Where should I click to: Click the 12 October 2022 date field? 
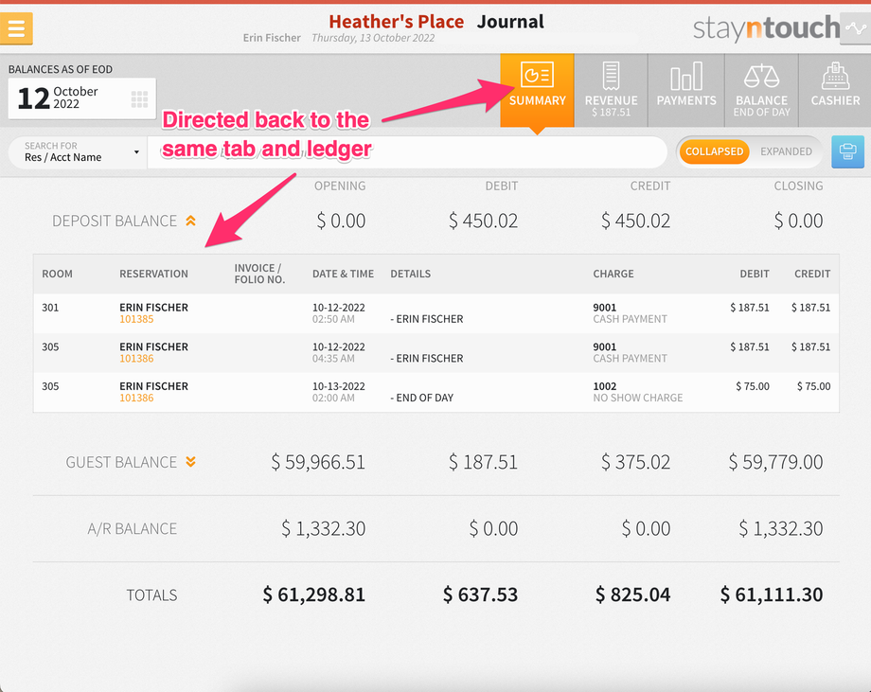[x=81, y=98]
